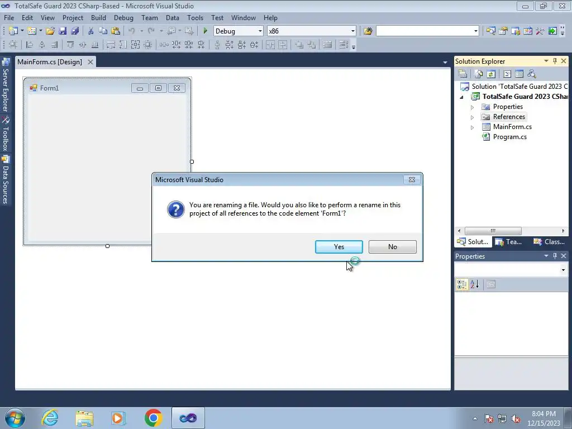Open the Build menu

(98, 17)
